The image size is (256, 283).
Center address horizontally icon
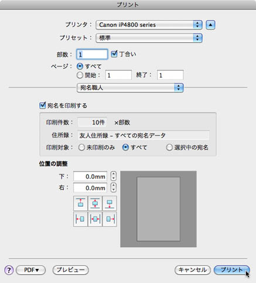pos(95,219)
